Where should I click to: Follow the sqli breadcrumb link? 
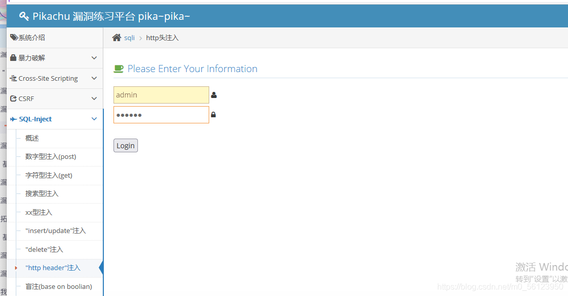pyautogui.click(x=129, y=38)
